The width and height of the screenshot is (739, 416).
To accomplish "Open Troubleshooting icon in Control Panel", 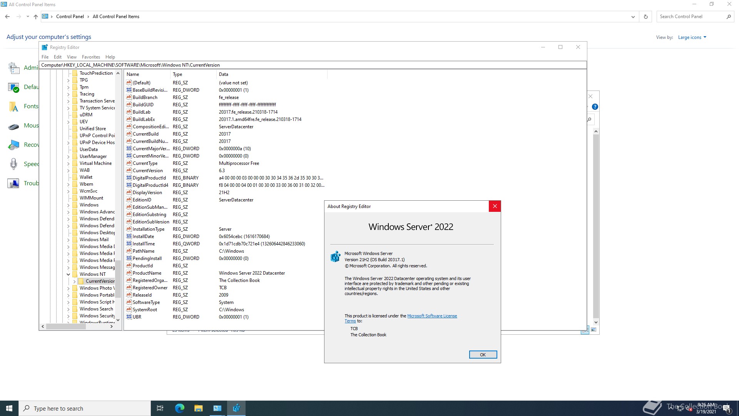I will coord(14,183).
